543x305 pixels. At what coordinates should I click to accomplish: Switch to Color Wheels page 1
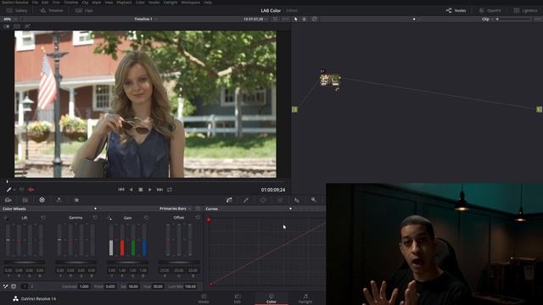(x=25, y=286)
